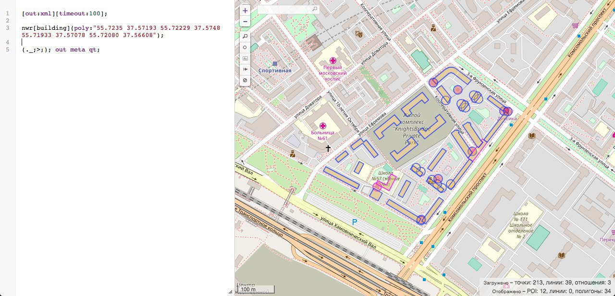Click the Загружено loaded data statistics line
The image size is (615, 296).
547,283
